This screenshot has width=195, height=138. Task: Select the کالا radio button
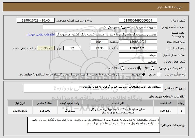point(152,68)
